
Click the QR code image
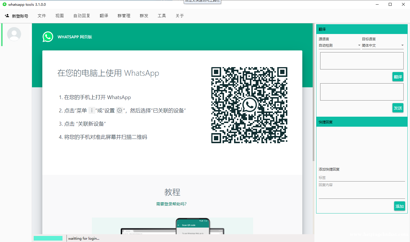[x=249, y=105]
